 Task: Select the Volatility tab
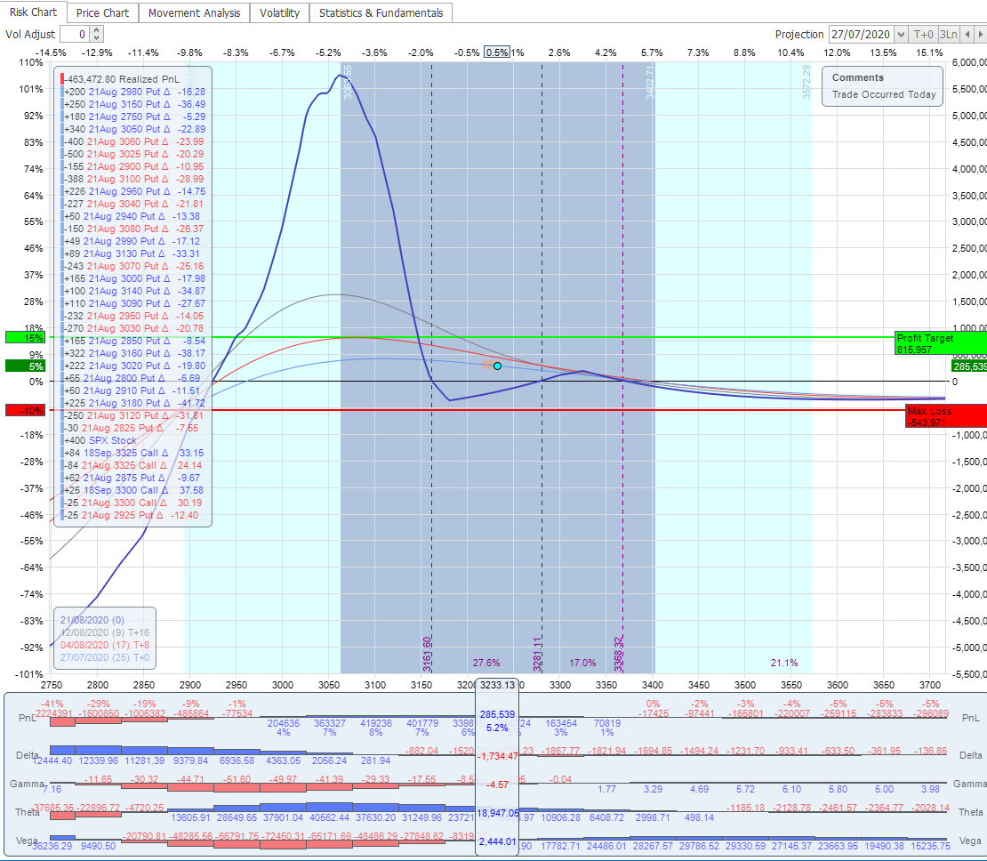280,13
